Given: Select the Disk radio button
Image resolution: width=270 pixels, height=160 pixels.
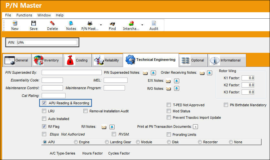Looking at the screenshot, I should (x=169, y=142).
